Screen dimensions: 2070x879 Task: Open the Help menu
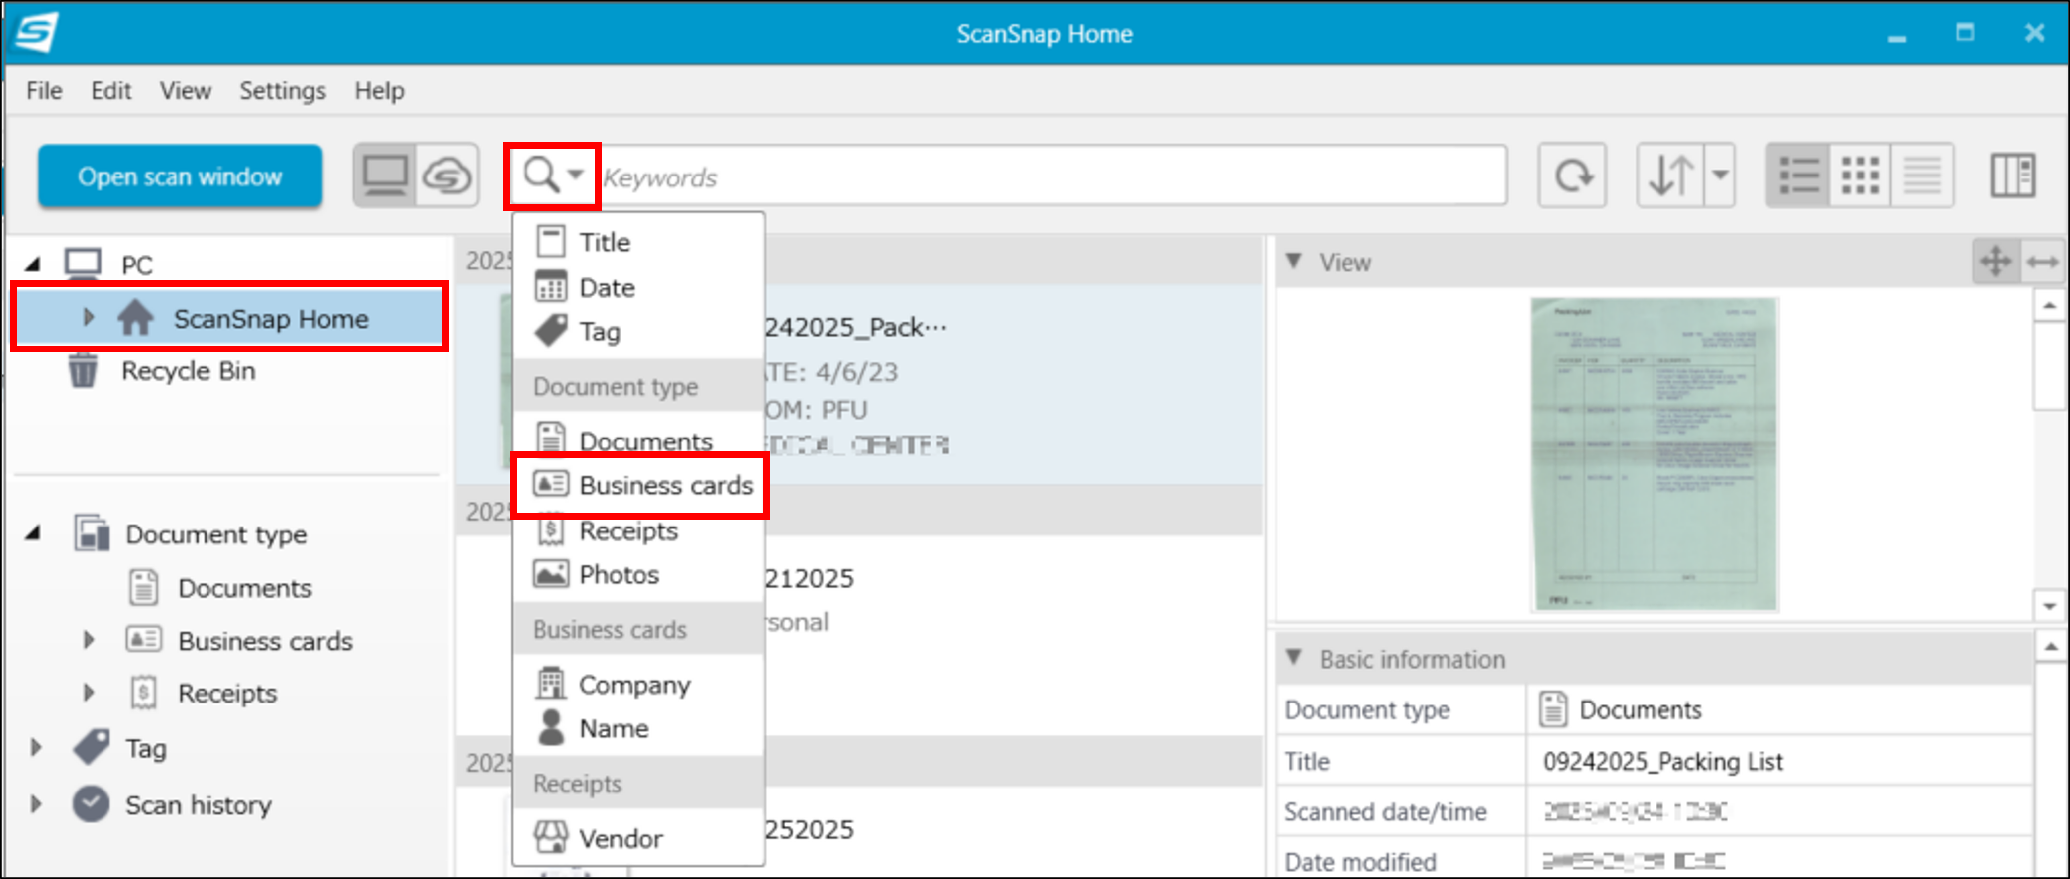point(379,90)
